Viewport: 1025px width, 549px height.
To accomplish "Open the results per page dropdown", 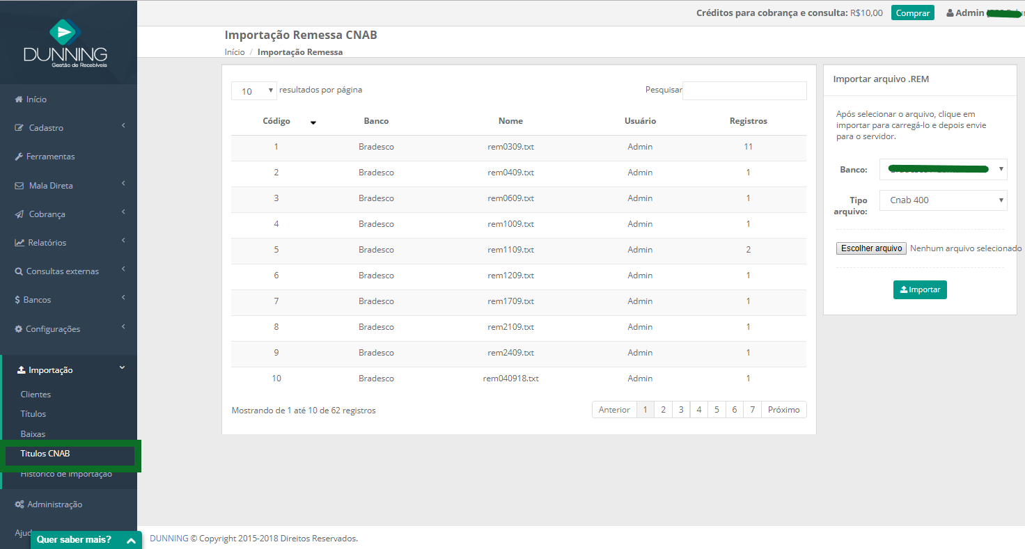I will point(254,91).
